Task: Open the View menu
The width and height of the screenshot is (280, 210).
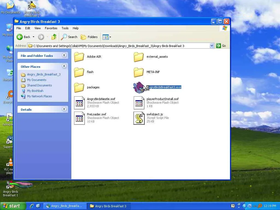Action: tap(37, 28)
